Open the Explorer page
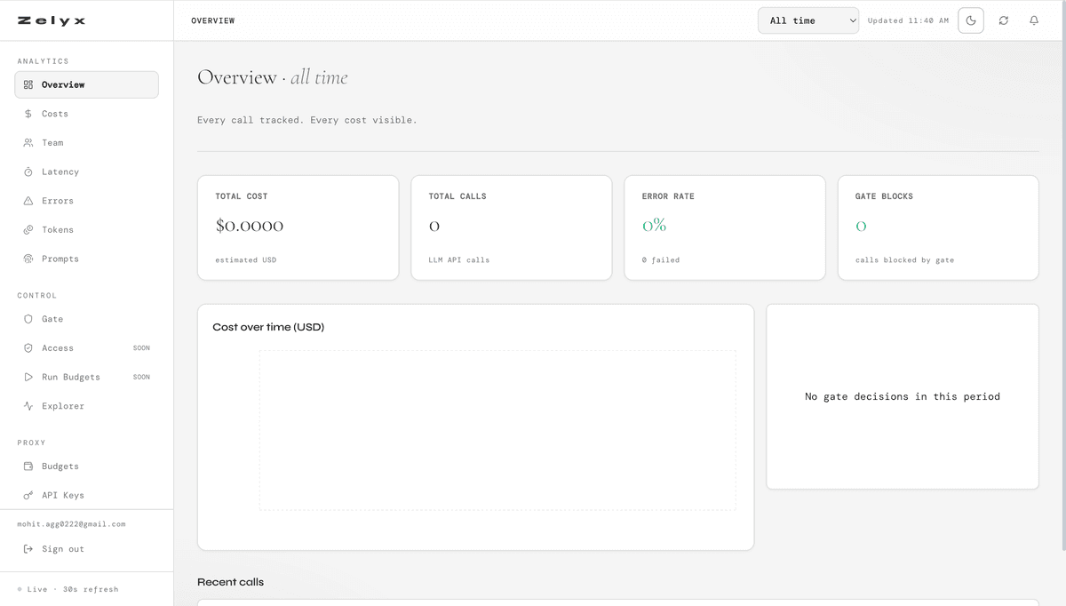The height and width of the screenshot is (606, 1066). (86, 406)
